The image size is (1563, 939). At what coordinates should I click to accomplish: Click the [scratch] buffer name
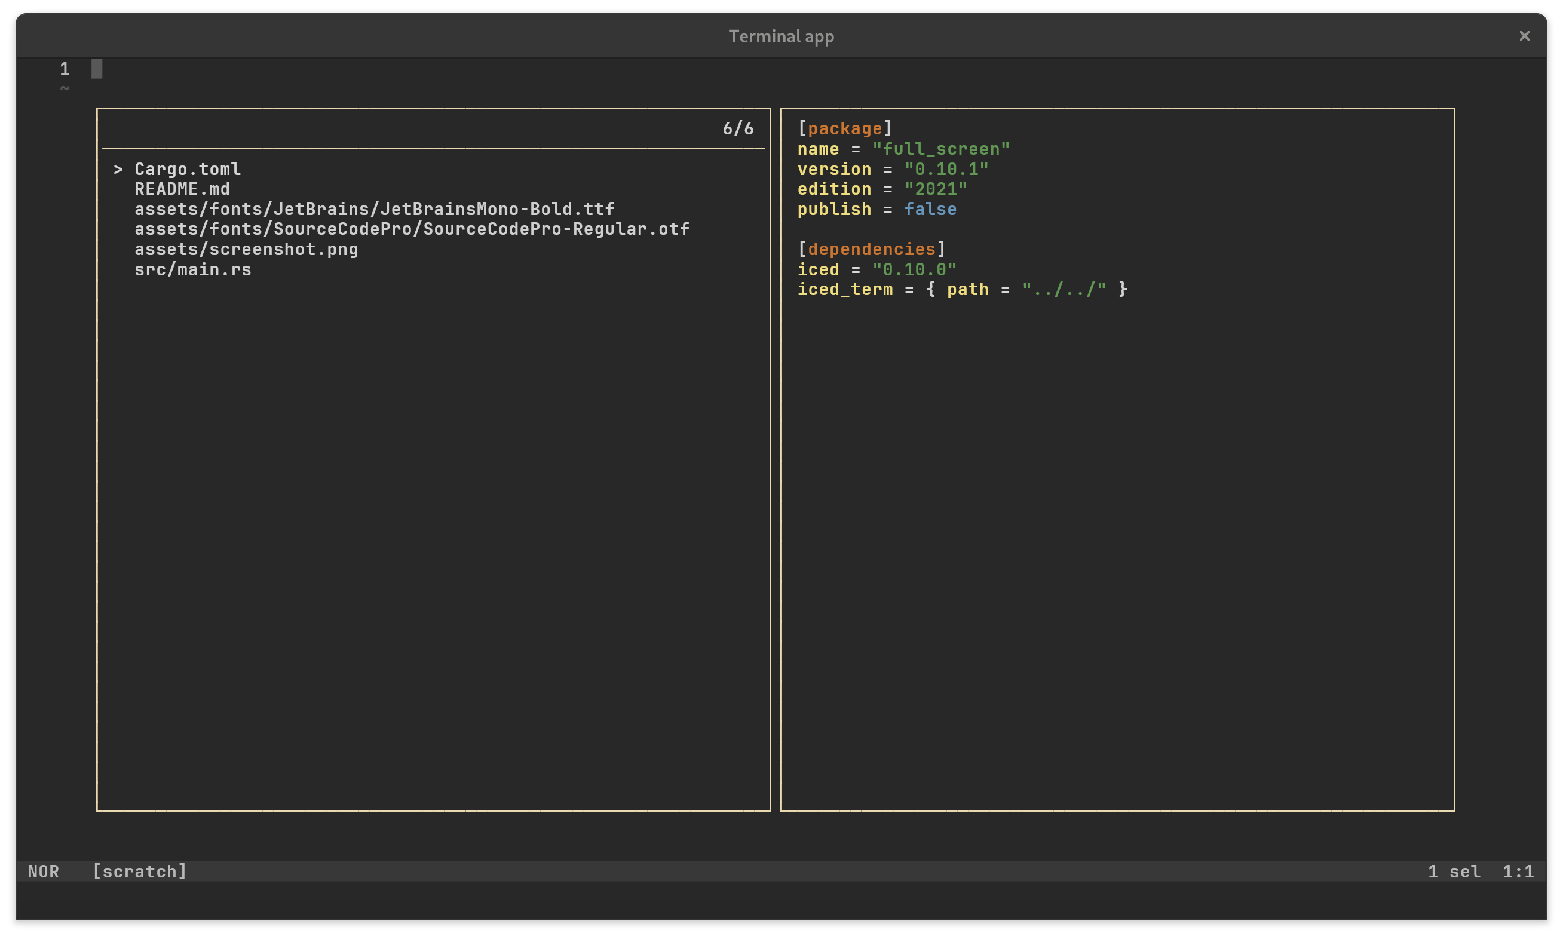click(139, 872)
